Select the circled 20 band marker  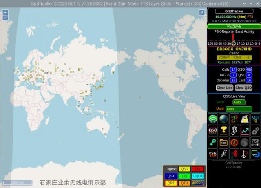coord(234,43)
